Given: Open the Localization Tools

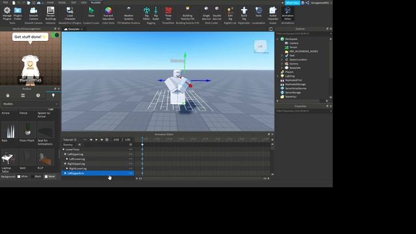Looking at the screenshot, I should tap(259, 12).
